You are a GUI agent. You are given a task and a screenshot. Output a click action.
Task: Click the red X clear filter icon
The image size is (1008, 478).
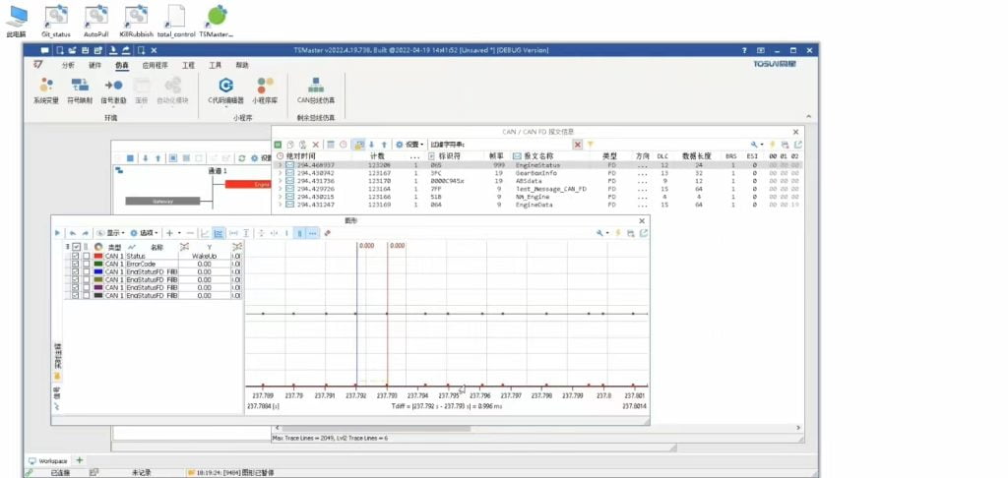pos(578,144)
